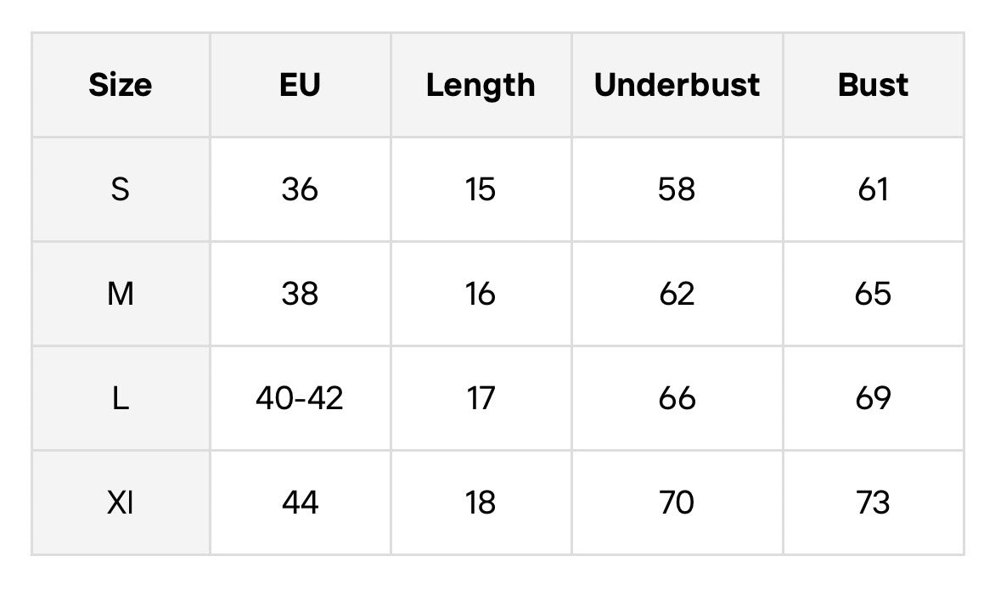Click the Bust column header
The image size is (995, 590).
(873, 85)
